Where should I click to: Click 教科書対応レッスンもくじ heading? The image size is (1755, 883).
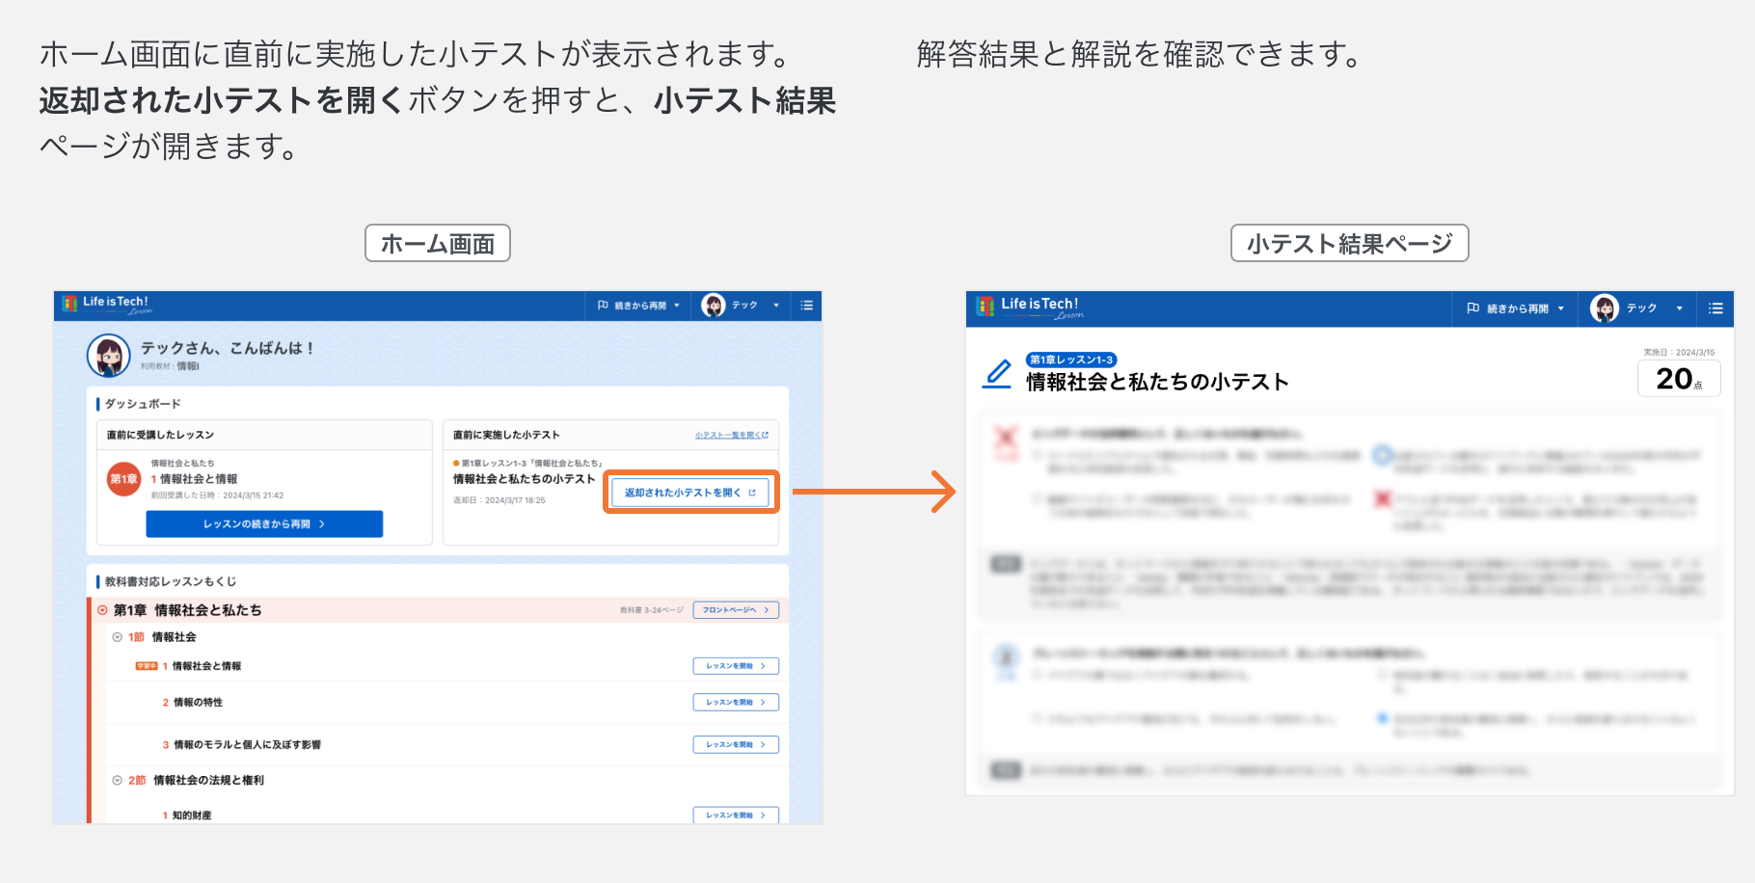point(171,581)
